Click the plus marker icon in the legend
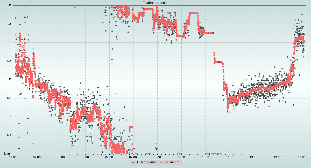The height and width of the screenshot is (168, 311). (133, 162)
